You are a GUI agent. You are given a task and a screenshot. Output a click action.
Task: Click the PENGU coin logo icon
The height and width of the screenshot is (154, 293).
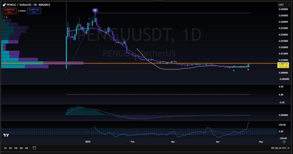pos(4,5)
